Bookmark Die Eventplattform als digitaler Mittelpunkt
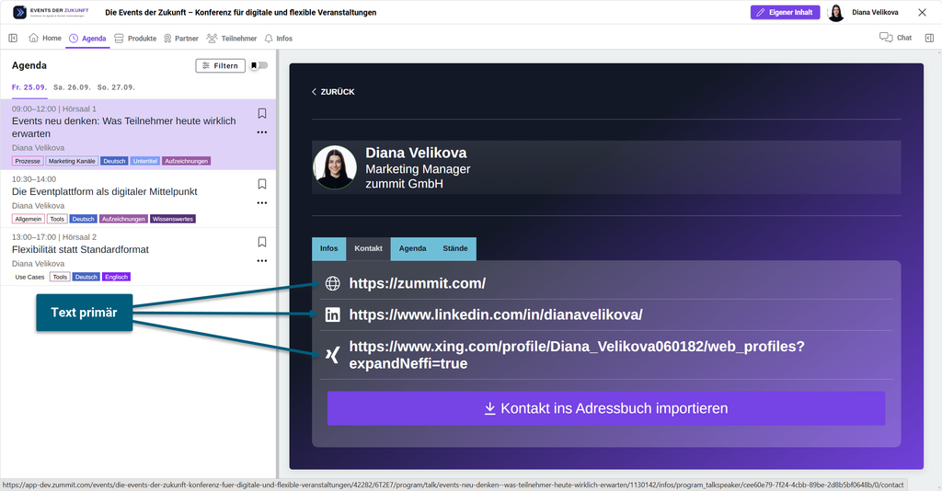 tap(262, 184)
